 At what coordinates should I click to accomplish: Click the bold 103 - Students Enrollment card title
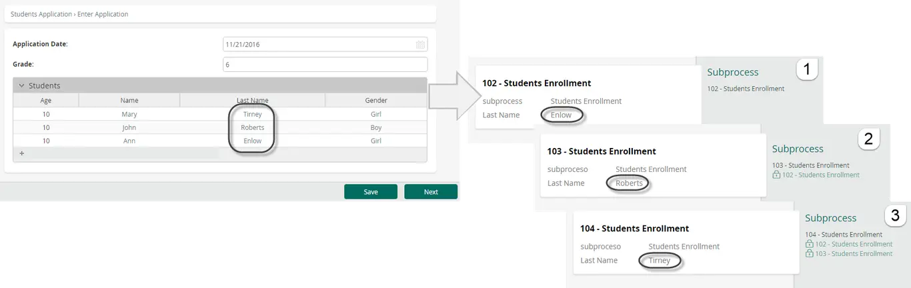[602, 151]
